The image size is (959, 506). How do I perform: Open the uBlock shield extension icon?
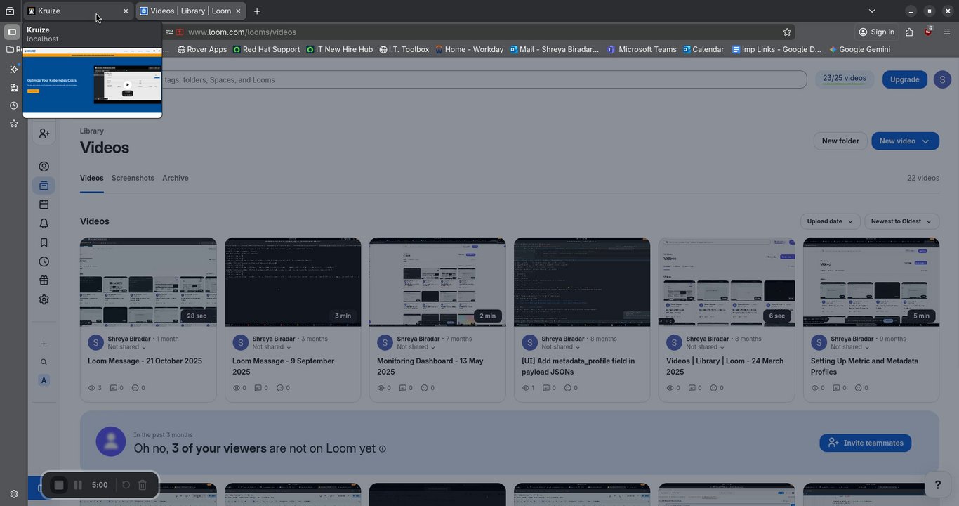(927, 32)
